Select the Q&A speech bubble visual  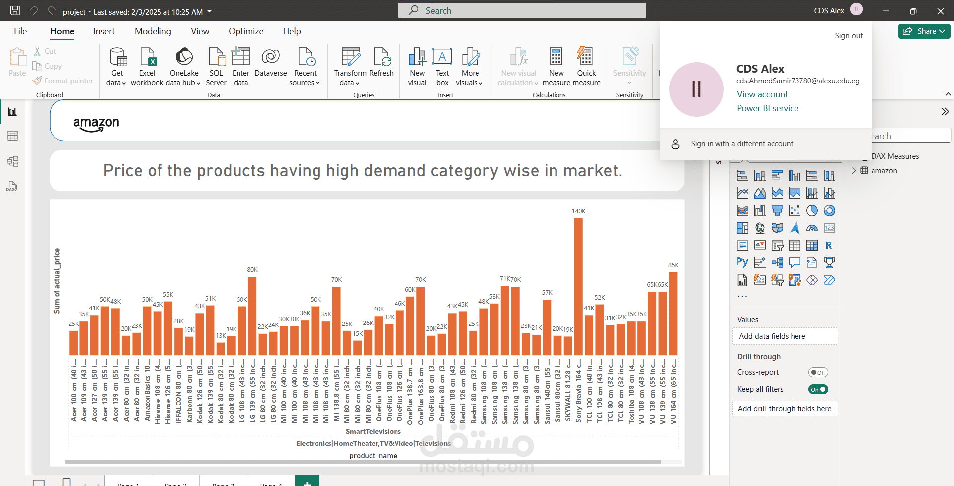click(x=795, y=262)
